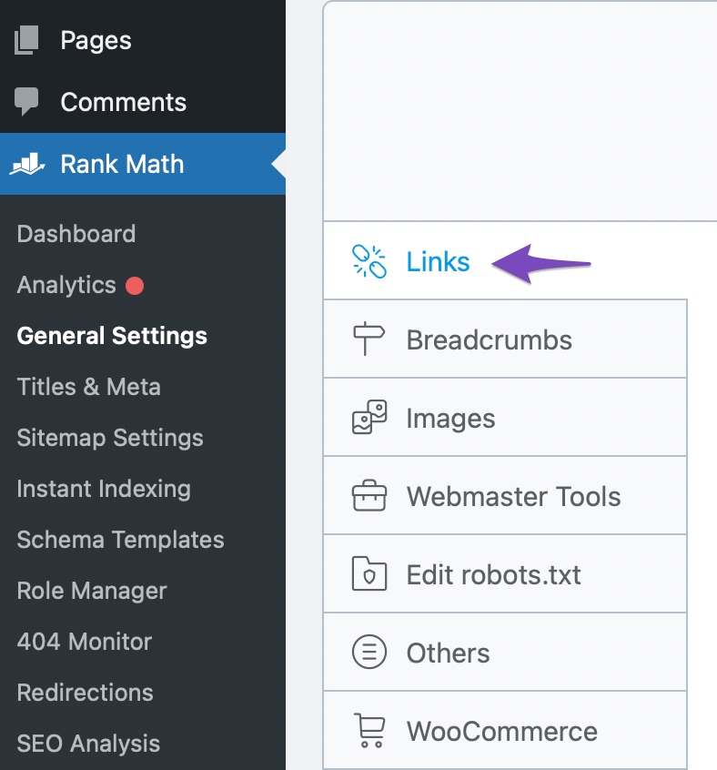Click the Images gallery icon
The image size is (717, 770).
[369, 418]
